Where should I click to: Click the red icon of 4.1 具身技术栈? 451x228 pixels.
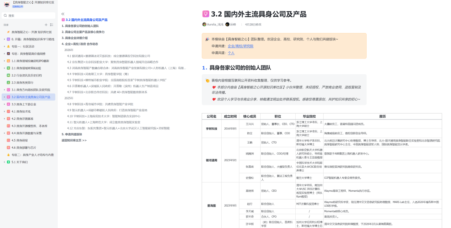pyautogui.click(x=8, y=111)
